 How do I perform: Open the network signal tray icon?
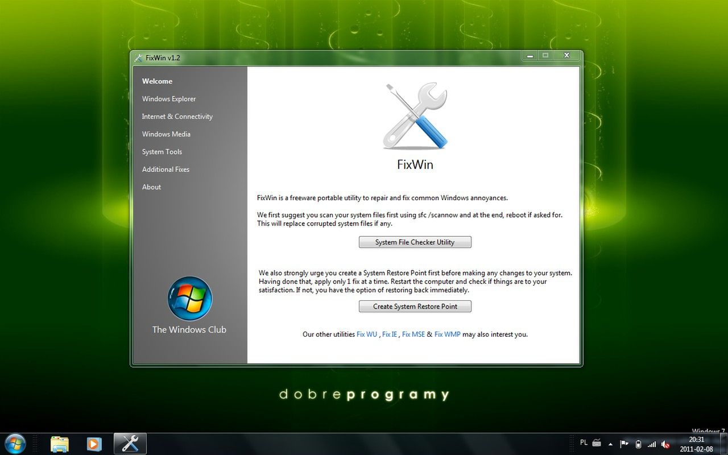pyautogui.click(x=652, y=444)
